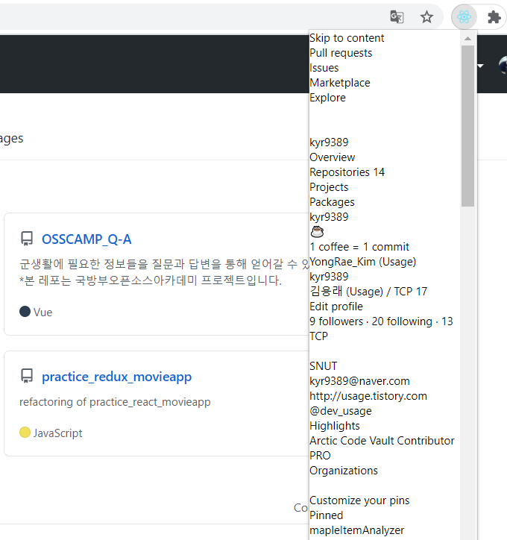
Task: Click the popup scrollbar up arrow
Action: coord(467,39)
